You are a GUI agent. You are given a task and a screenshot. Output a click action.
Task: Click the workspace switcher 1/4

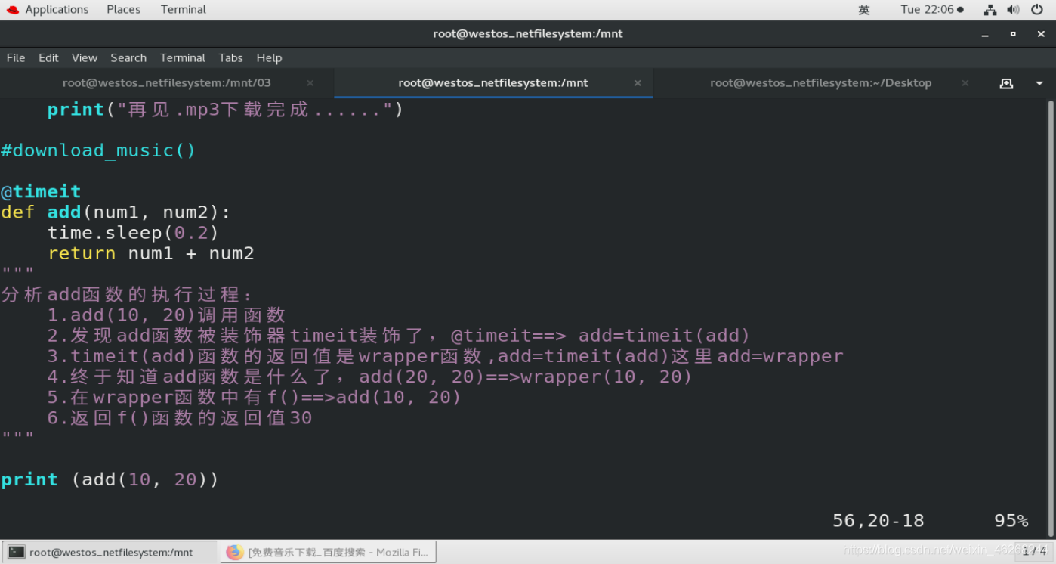(x=1034, y=552)
